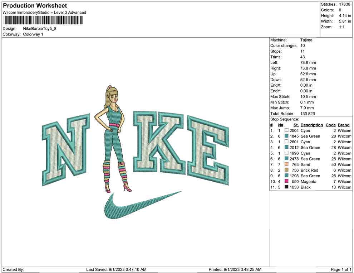Select the Total Bobbin value 130.82ft

pos(307,114)
